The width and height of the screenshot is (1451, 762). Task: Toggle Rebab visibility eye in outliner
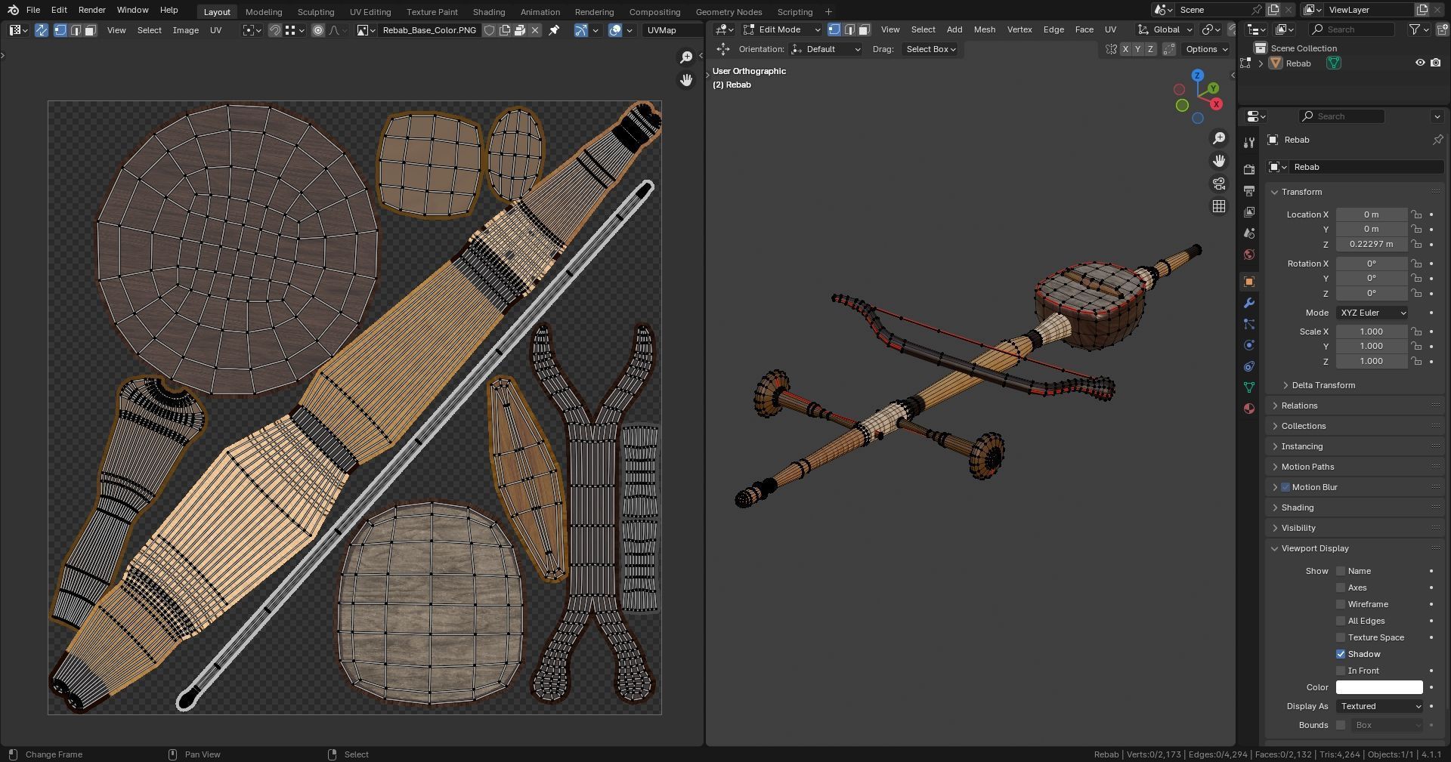1420,63
